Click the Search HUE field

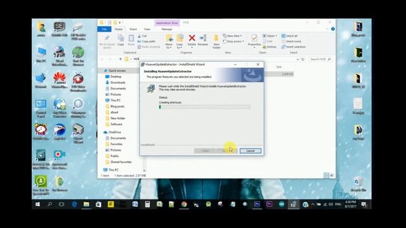(x=320, y=59)
